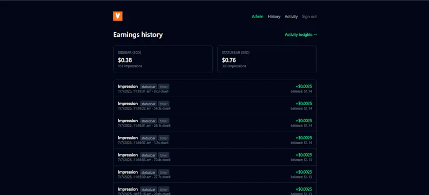Viewport: 429px width, 195px height.
Task: Click the 11:15:39 am 27.7s dwell timestamp
Action: pos(144,177)
